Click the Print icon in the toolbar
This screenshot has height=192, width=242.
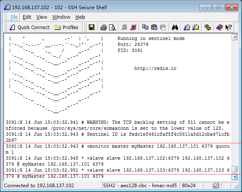pos(104,28)
